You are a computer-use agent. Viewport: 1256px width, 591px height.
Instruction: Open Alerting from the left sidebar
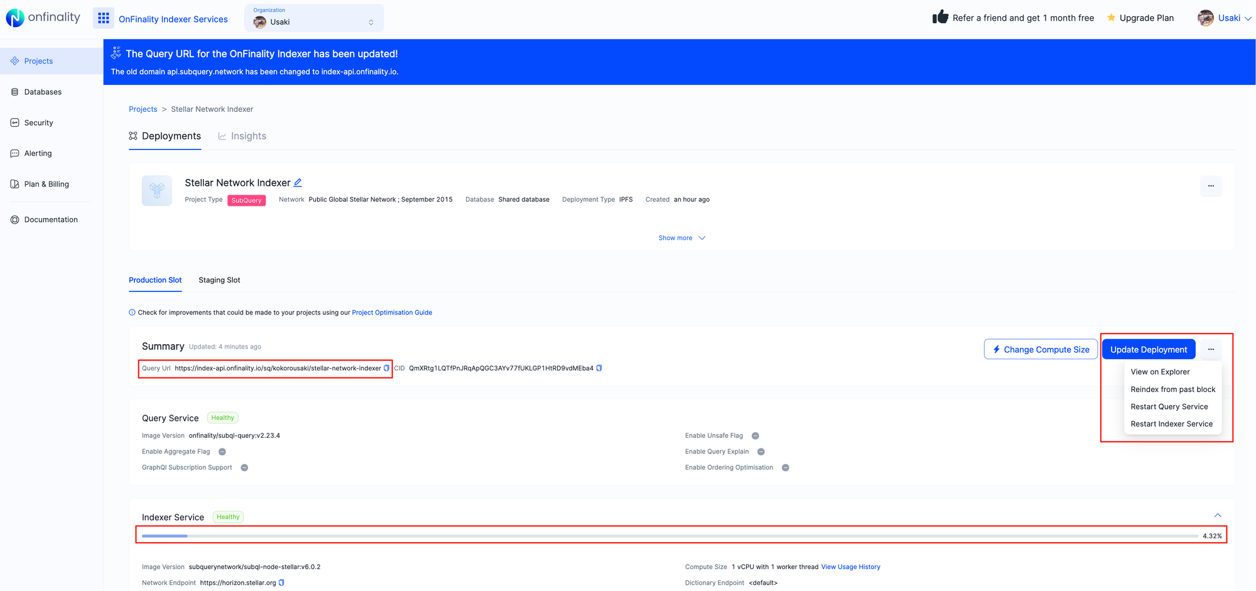pyautogui.click(x=39, y=153)
